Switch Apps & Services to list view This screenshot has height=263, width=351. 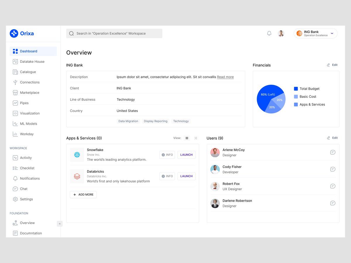187,138
